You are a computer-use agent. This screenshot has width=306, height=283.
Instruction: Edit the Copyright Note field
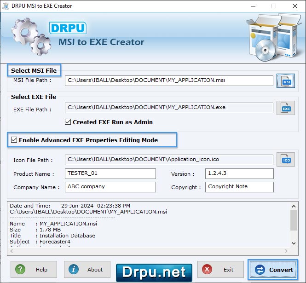[239, 187]
